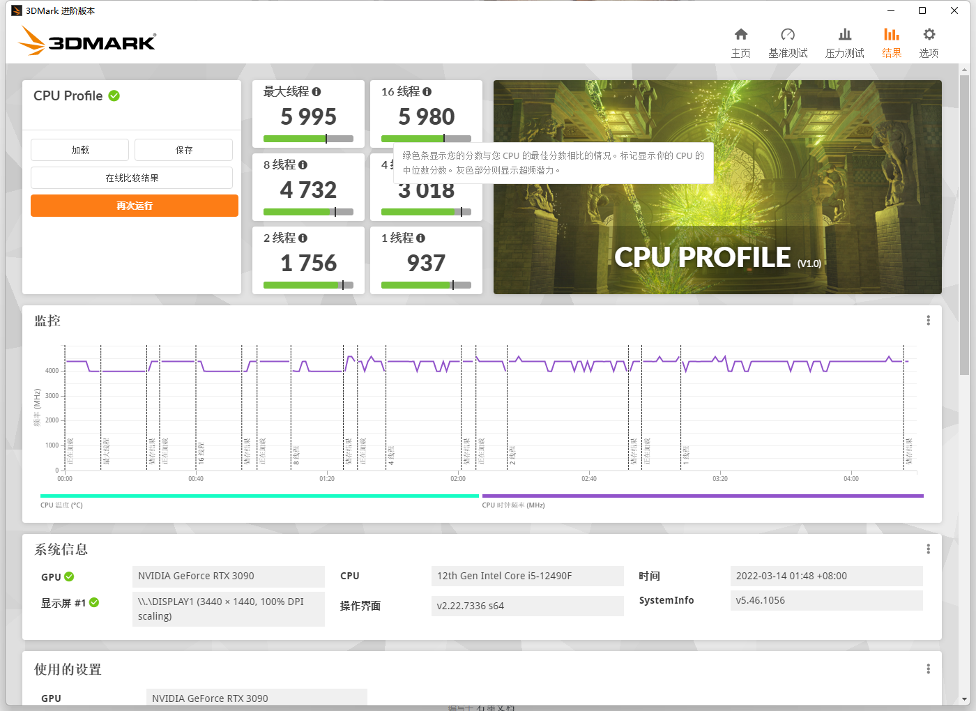The height and width of the screenshot is (711, 976).
Task: Click the info icon next to 最大线程 score
Action: 317,91
